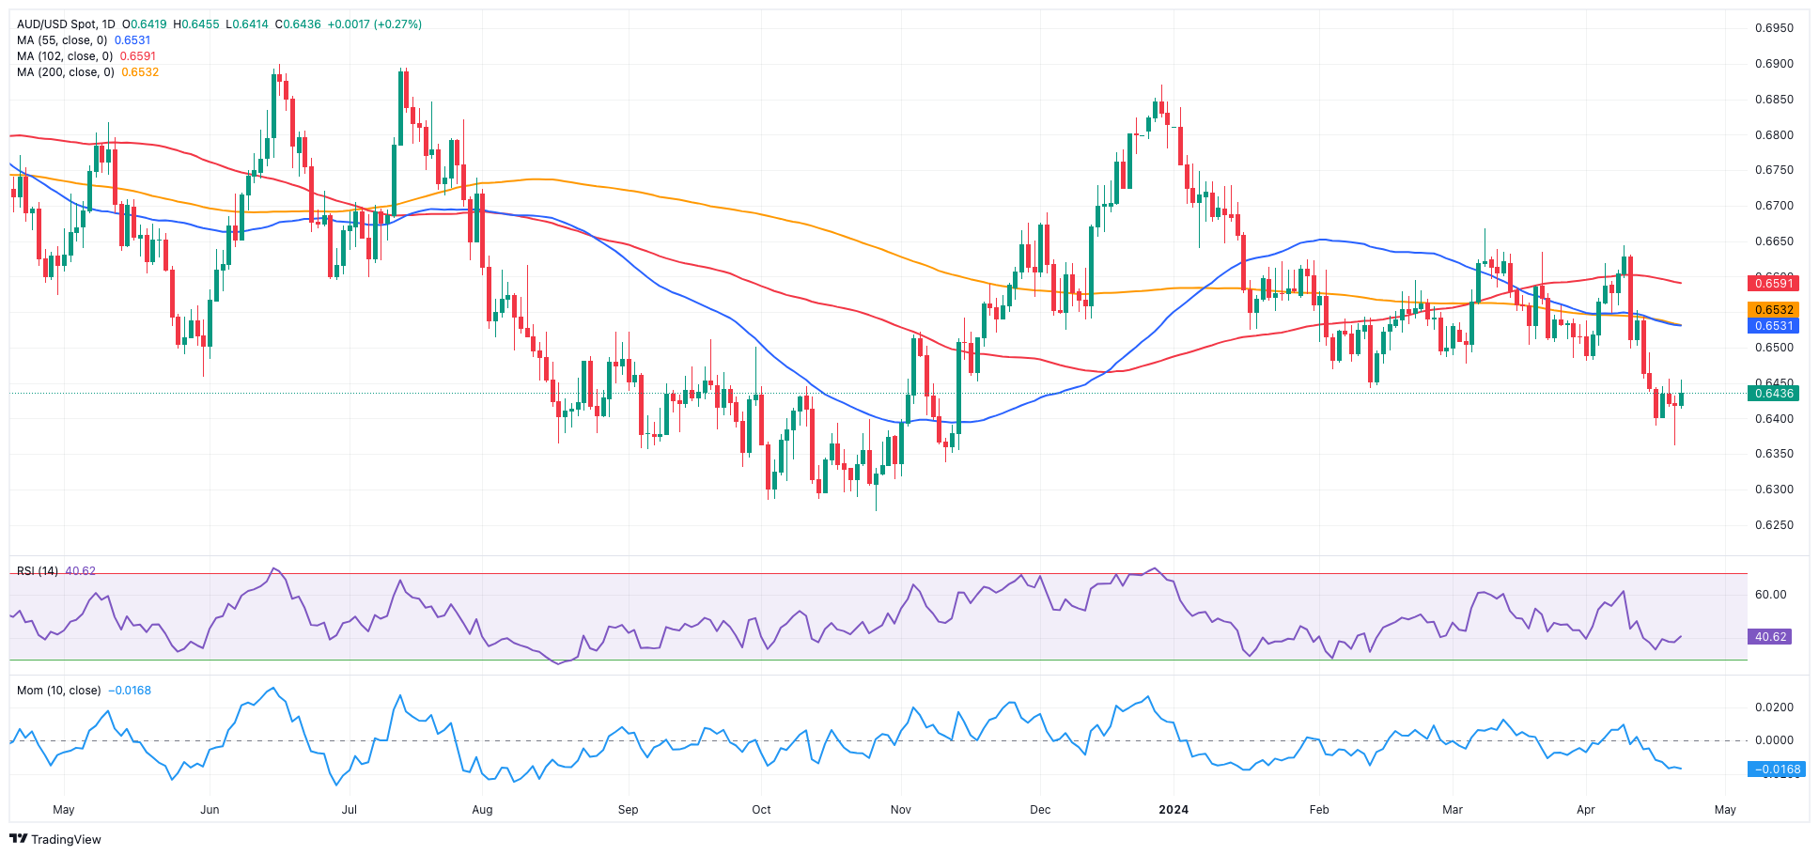Open the MA 102 indicator legend
The height and width of the screenshot is (855, 1819).
coord(65,56)
